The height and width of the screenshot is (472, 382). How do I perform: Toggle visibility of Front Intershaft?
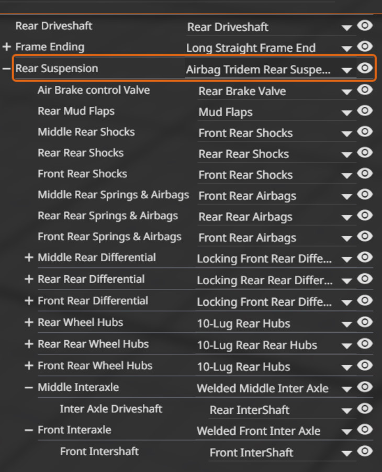pyautogui.click(x=364, y=451)
